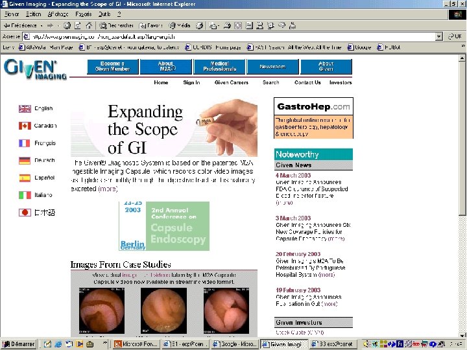Select Canadian with the Canada flag
The height and width of the screenshot is (350, 467).
pyautogui.click(x=38, y=126)
